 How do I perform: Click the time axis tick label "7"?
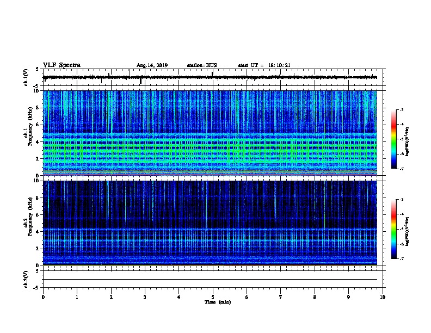281,297
